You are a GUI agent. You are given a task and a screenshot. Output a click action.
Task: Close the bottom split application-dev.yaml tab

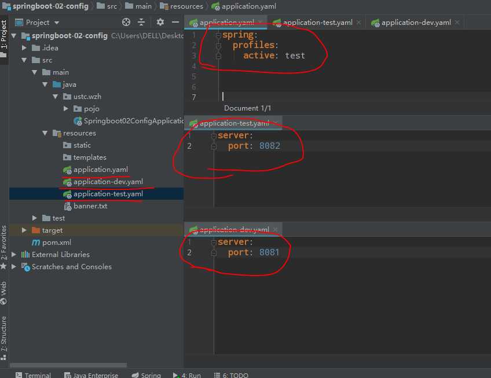click(x=275, y=230)
